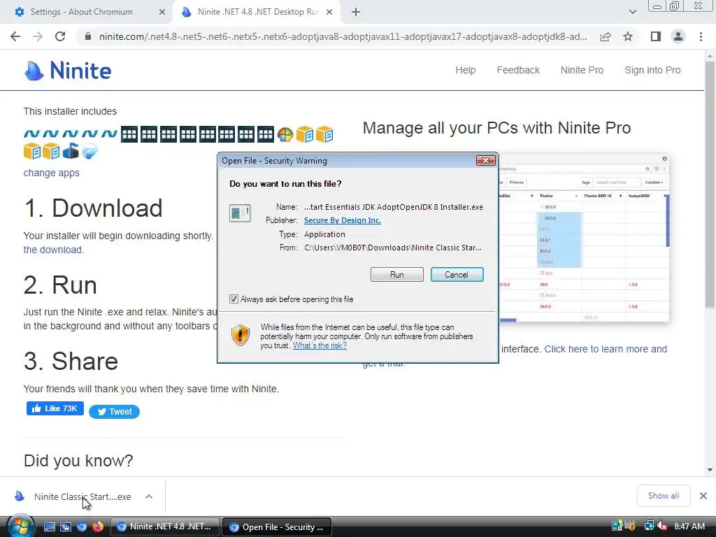Click the 8:47 AM clock
Image resolution: width=716 pixels, height=537 pixels.
[x=689, y=526]
